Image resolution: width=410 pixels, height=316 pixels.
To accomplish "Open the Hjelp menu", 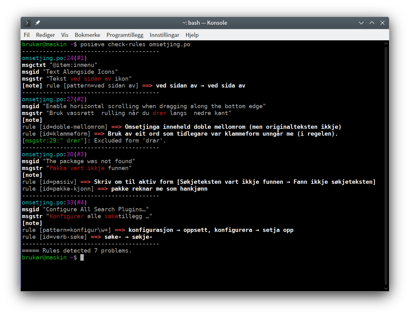I will (192, 35).
